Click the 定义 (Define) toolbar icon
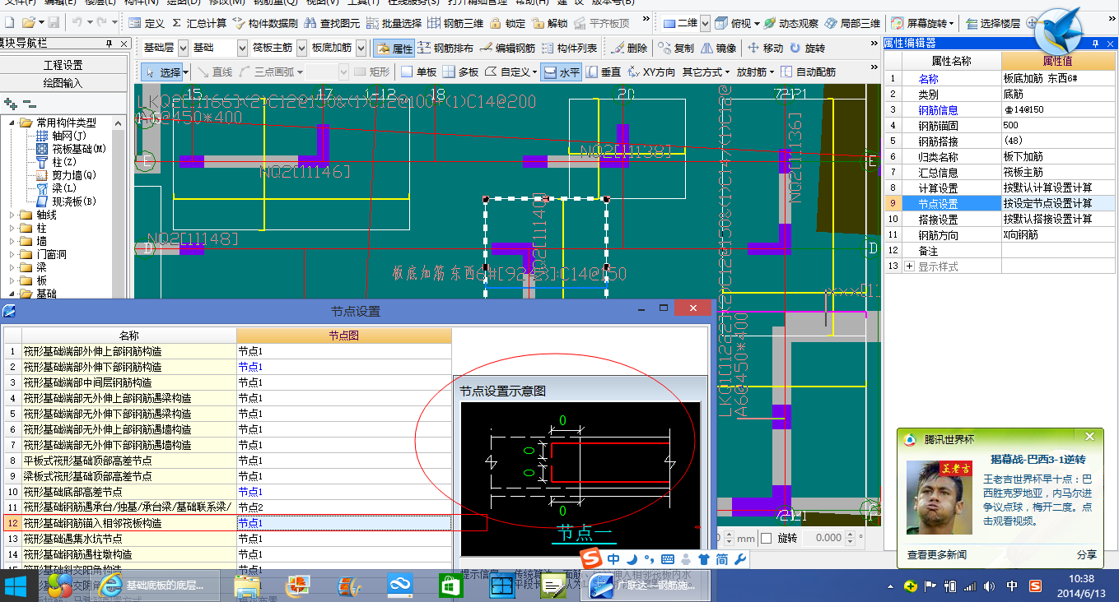The image size is (1119, 602). tap(148, 23)
